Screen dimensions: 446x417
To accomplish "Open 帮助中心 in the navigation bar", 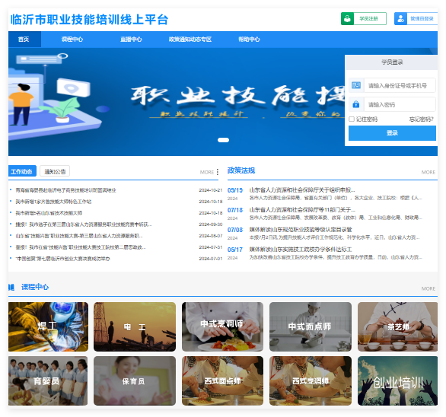I will 249,40.
